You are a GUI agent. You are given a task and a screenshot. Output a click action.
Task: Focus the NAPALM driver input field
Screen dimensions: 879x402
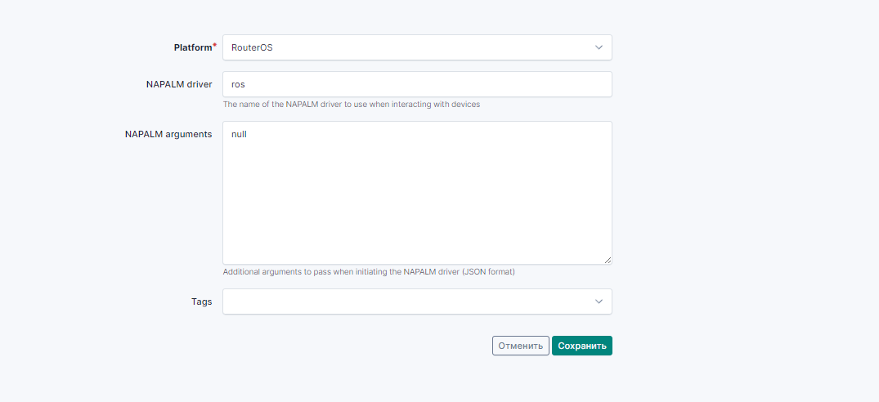coord(416,84)
